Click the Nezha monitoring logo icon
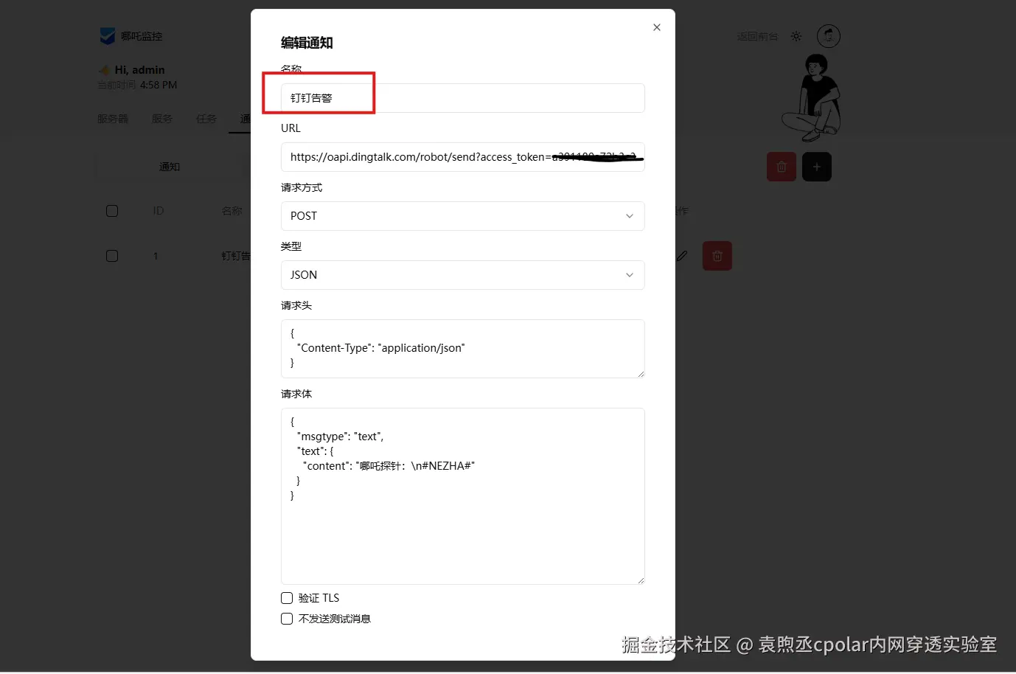1016x674 pixels. tap(108, 35)
